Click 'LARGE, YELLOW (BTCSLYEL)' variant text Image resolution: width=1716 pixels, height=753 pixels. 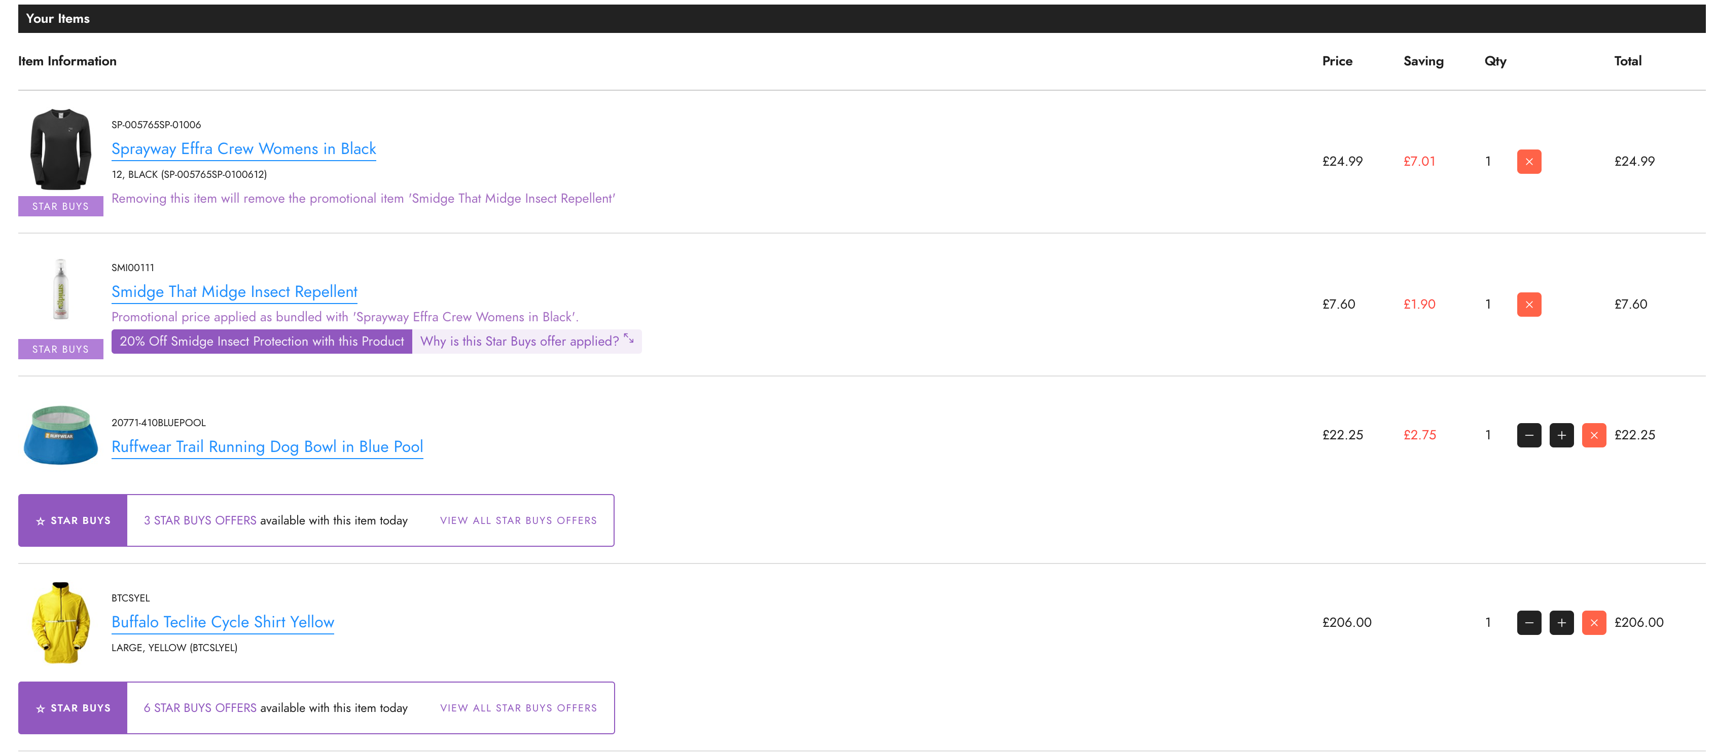pos(174,648)
